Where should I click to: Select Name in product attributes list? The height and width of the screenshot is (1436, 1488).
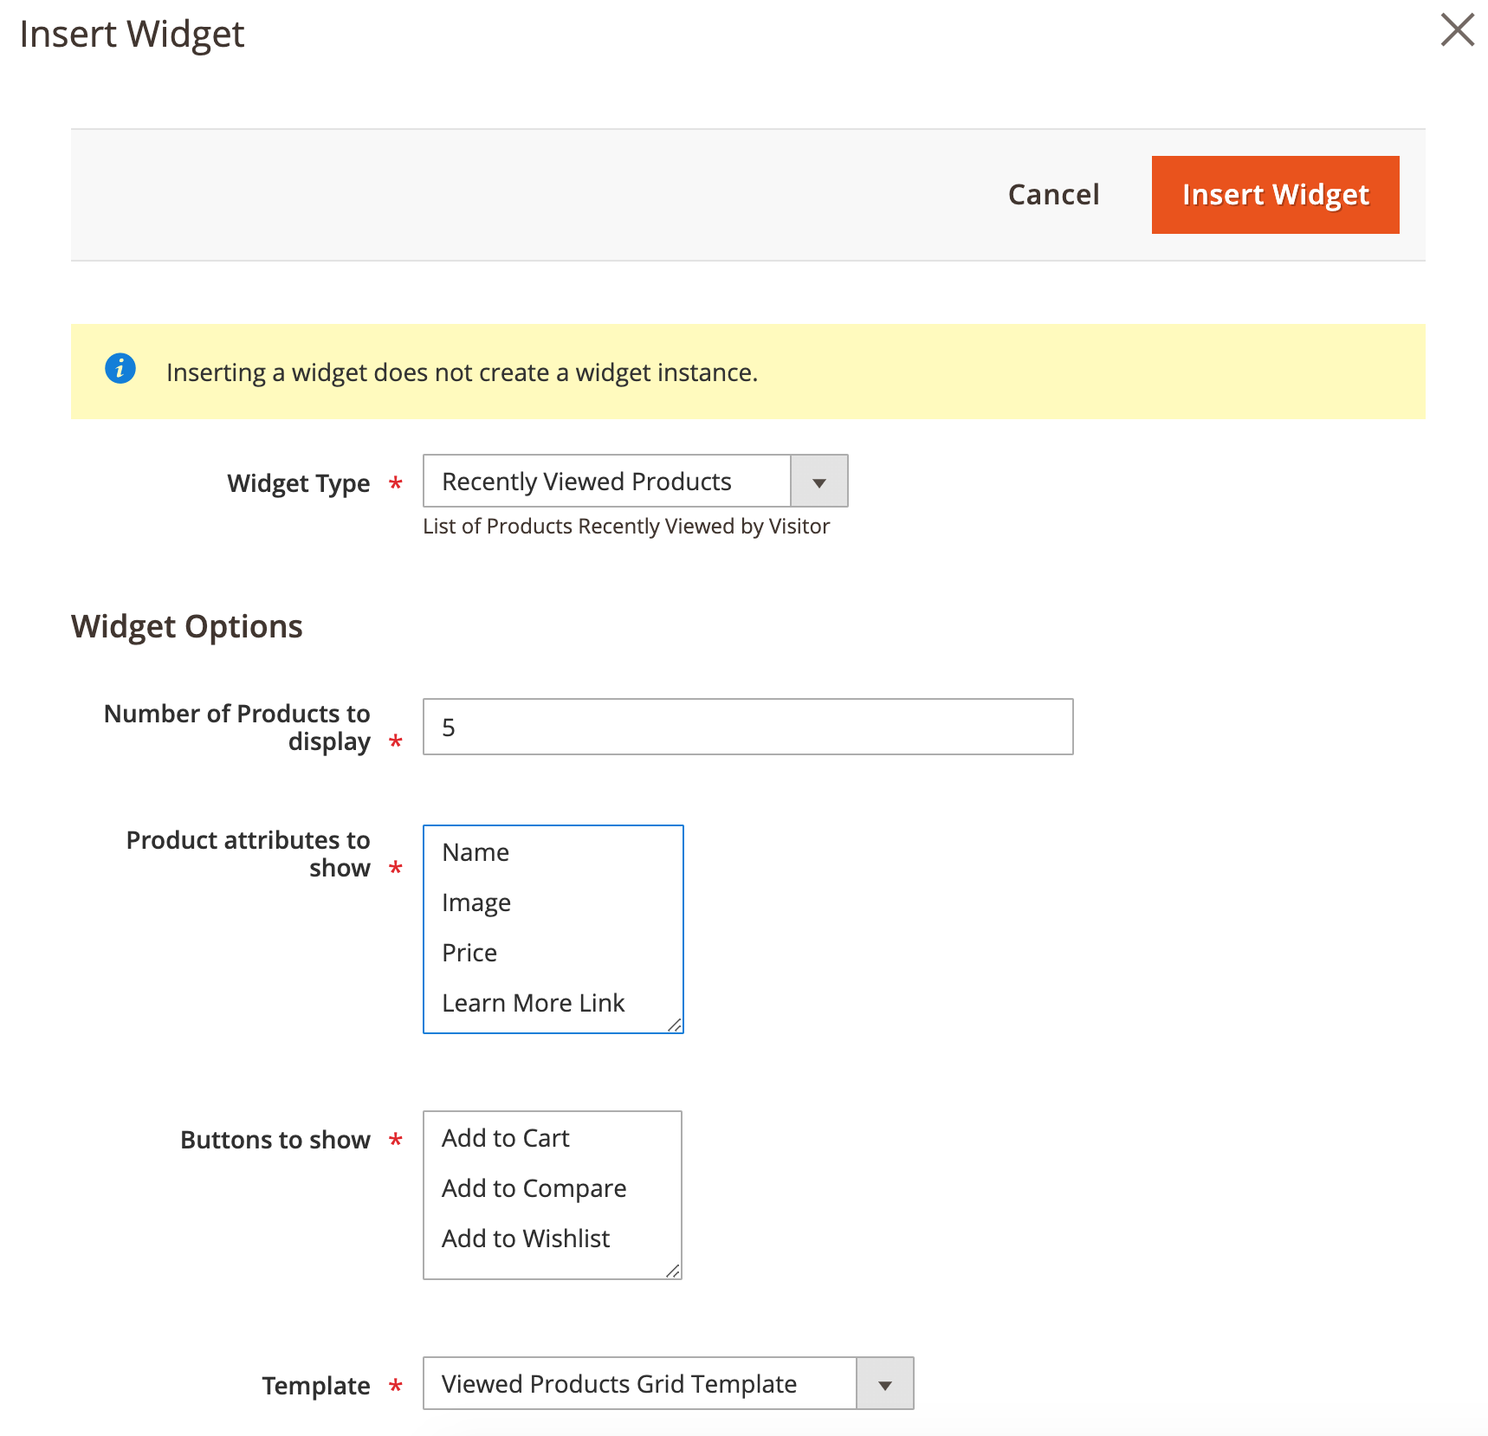(x=476, y=853)
